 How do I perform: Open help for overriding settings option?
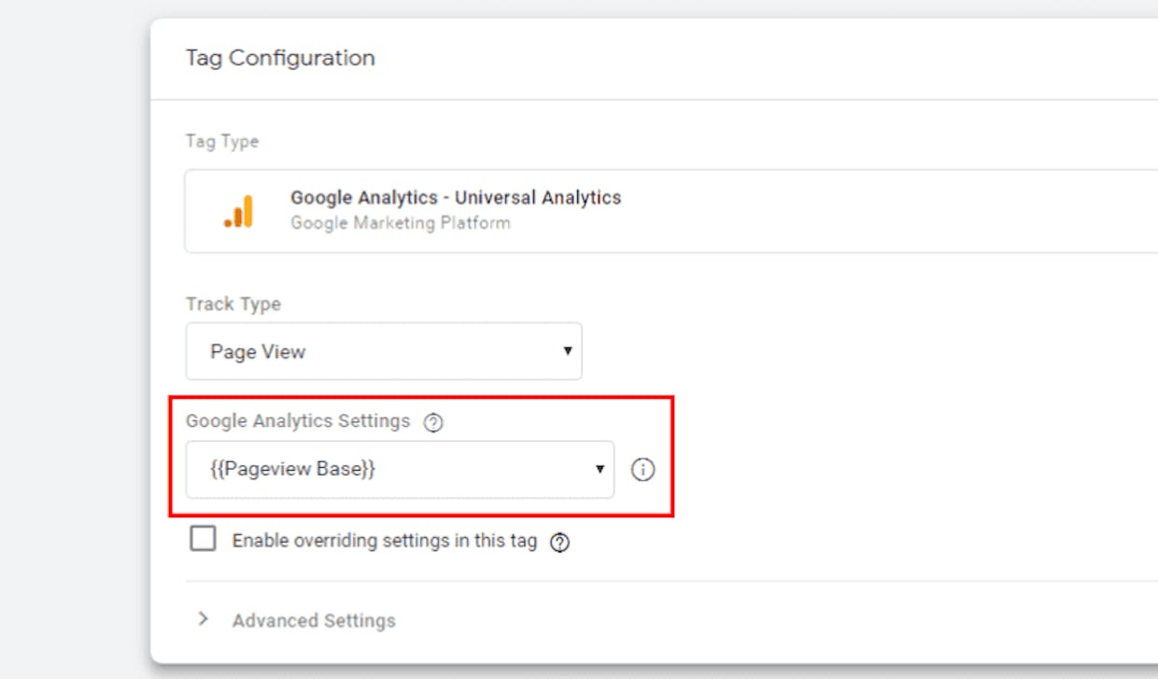[x=559, y=543]
